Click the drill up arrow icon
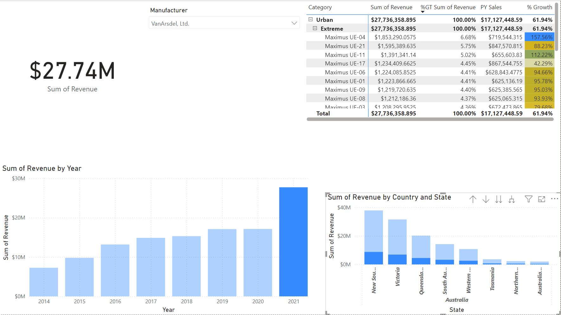This screenshot has width=561, height=315. click(x=473, y=199)
